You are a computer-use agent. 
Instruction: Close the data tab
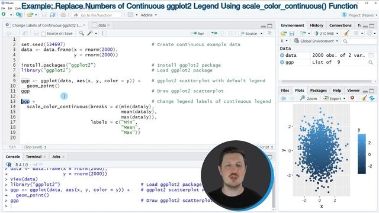click(108, 25)
